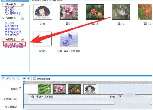Click the 导入视频 link
The width and height of the screenshot is (153, 110).
tap(10, 8)
